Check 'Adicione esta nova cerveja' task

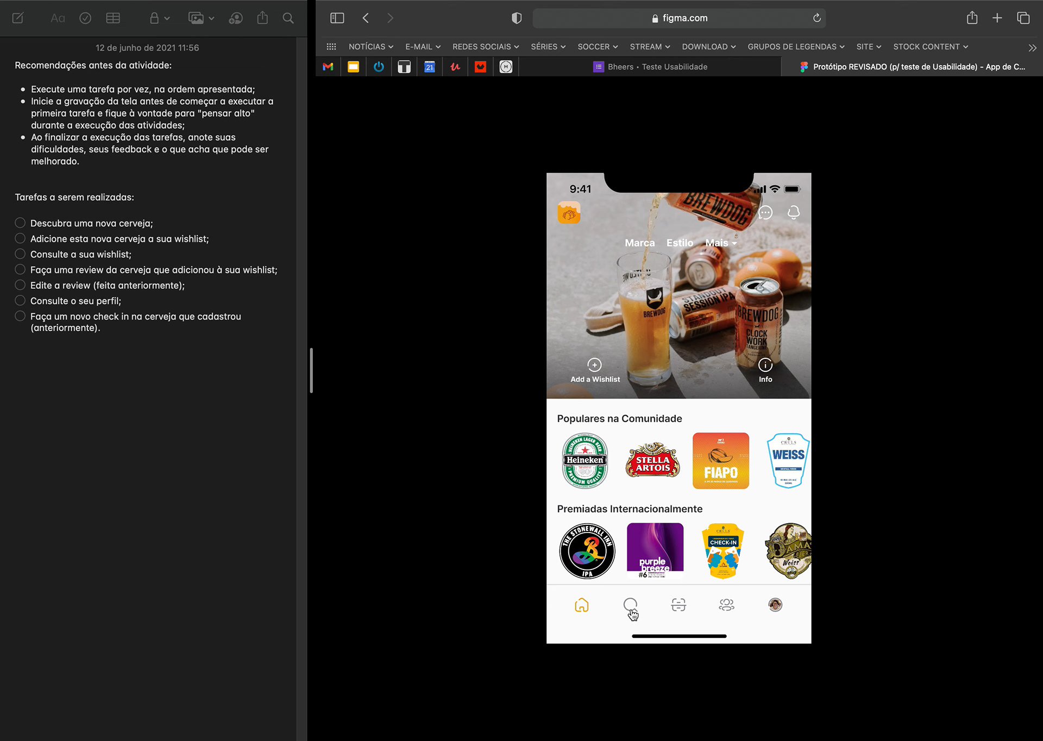coord(20,238)
